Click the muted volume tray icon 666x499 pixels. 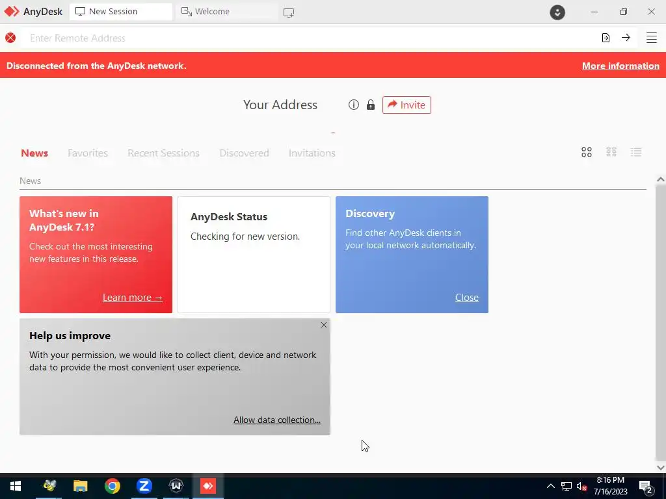click(581, 486)
